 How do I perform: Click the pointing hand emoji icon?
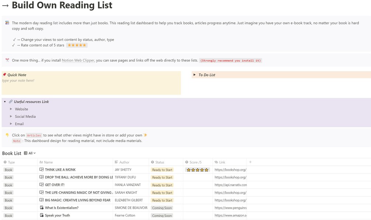tap(7, 135)
